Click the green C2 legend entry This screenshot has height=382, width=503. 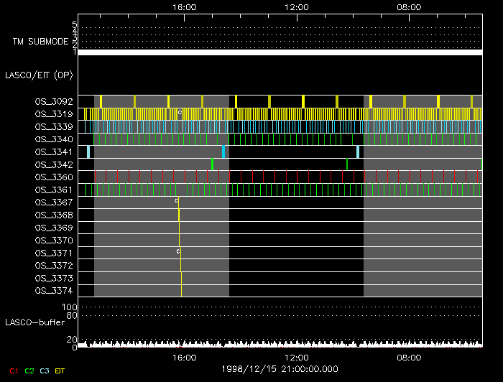tap(29, 370)
